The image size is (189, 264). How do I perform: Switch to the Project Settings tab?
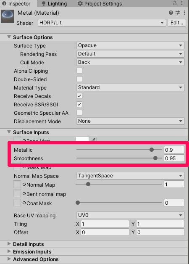[x=100, y=3]
